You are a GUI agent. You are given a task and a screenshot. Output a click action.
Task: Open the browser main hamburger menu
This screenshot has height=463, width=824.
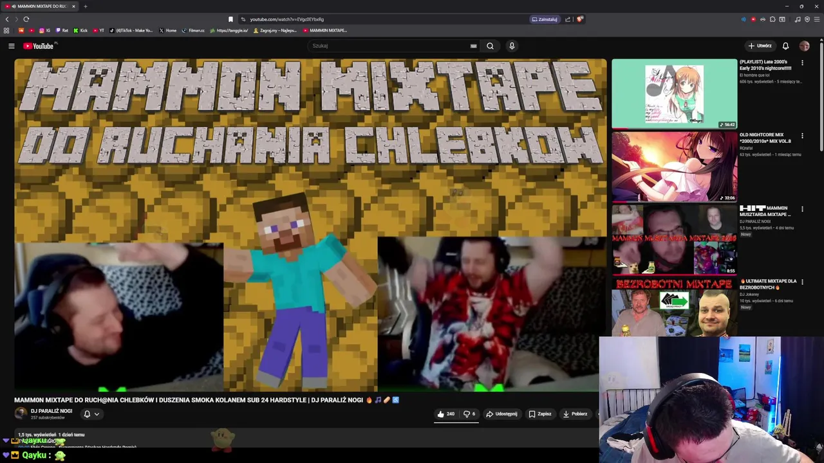coord(817,19)
